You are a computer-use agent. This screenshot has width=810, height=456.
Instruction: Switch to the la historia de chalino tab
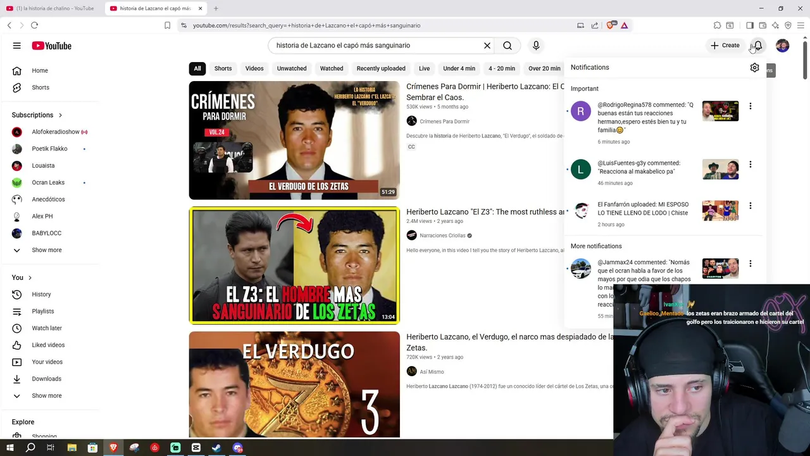point(51,8)
